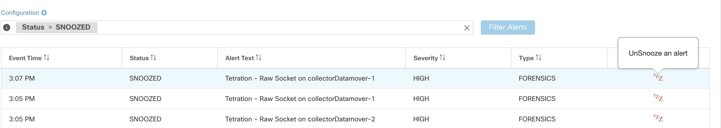Sort alerts by Type column

[539, 58]
